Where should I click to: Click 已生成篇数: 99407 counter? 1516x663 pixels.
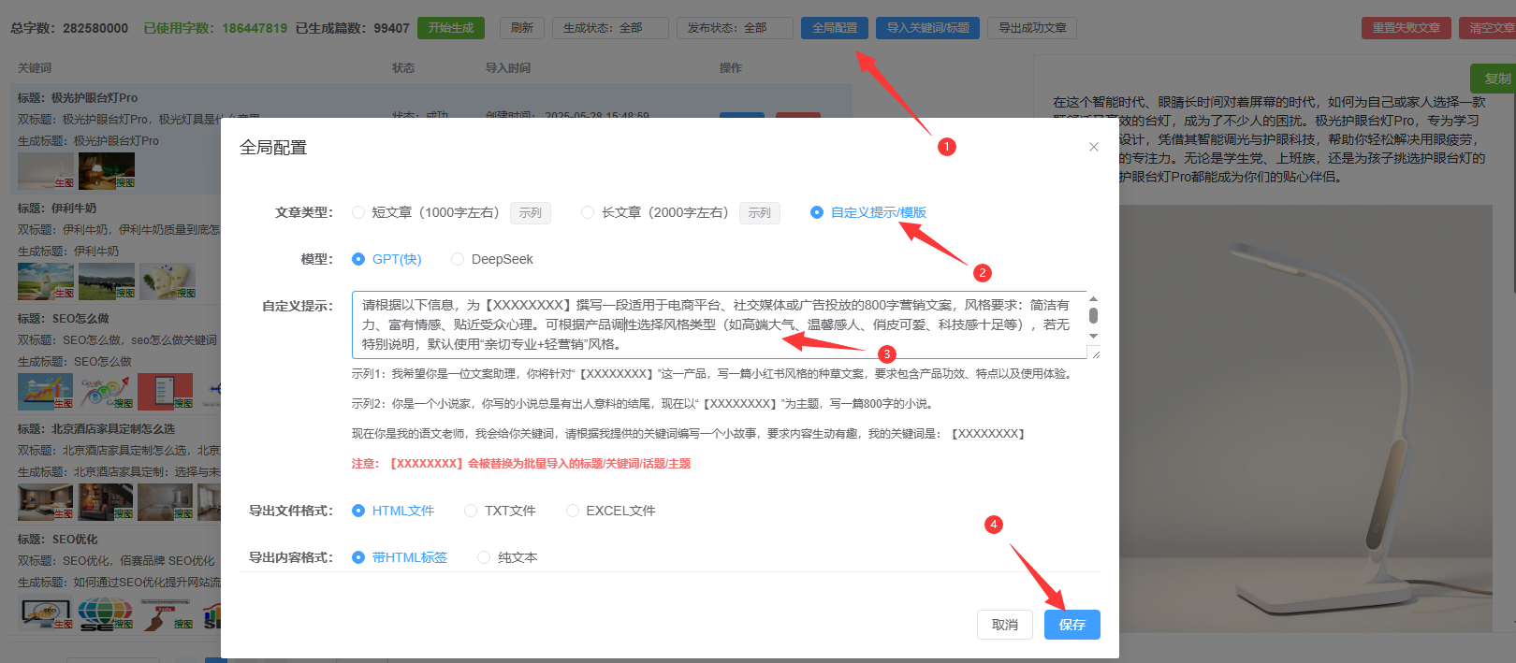coord(353,28)
